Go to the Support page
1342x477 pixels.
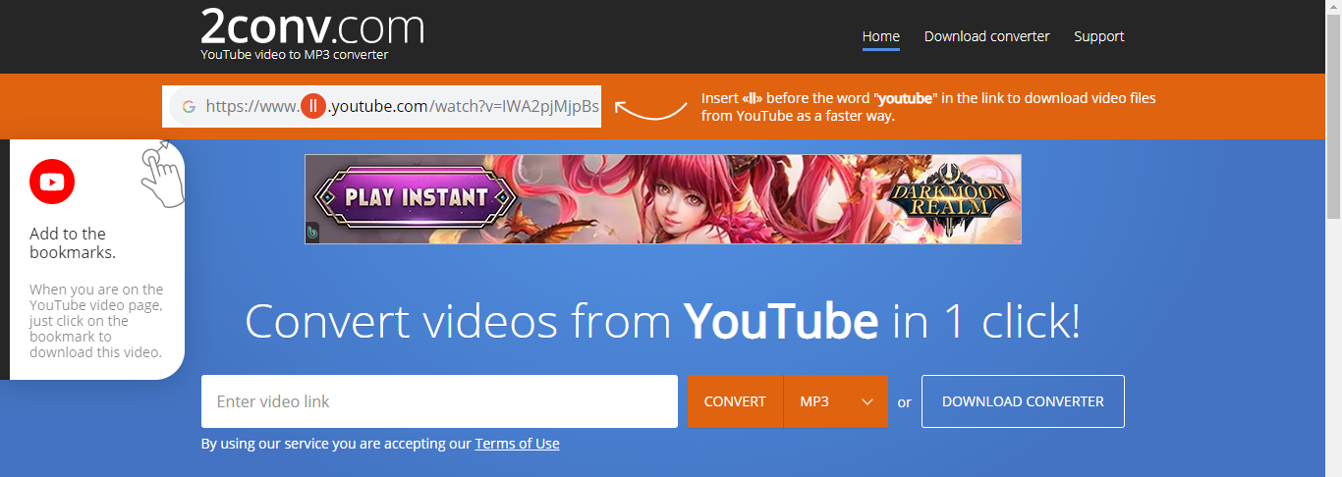(1098, 36)
